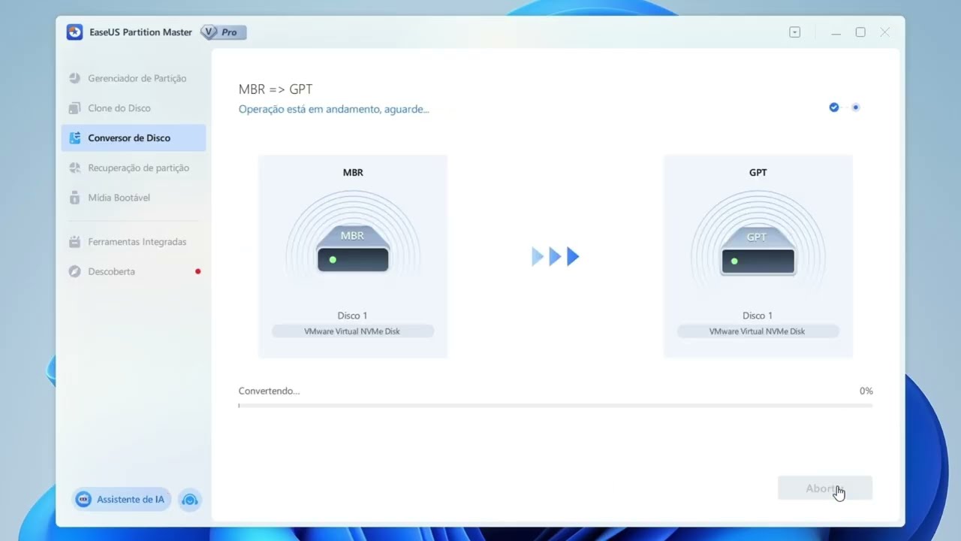Click Disco 1 label under MBR card
961x541 pixels.
click(353, 316)
